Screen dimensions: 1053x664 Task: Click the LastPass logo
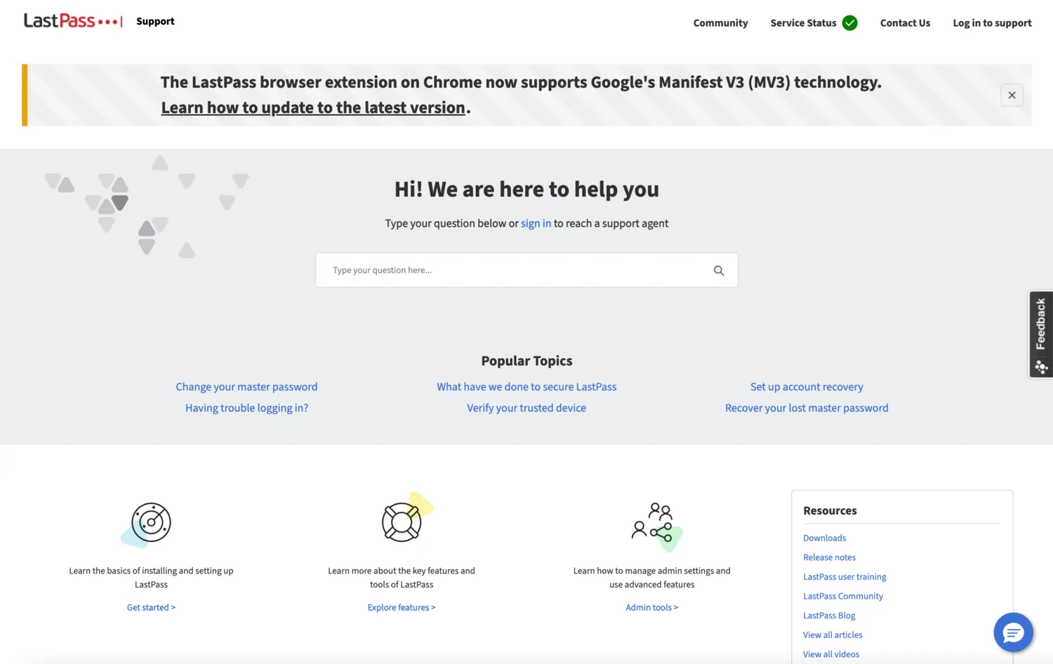coord(73,21)
